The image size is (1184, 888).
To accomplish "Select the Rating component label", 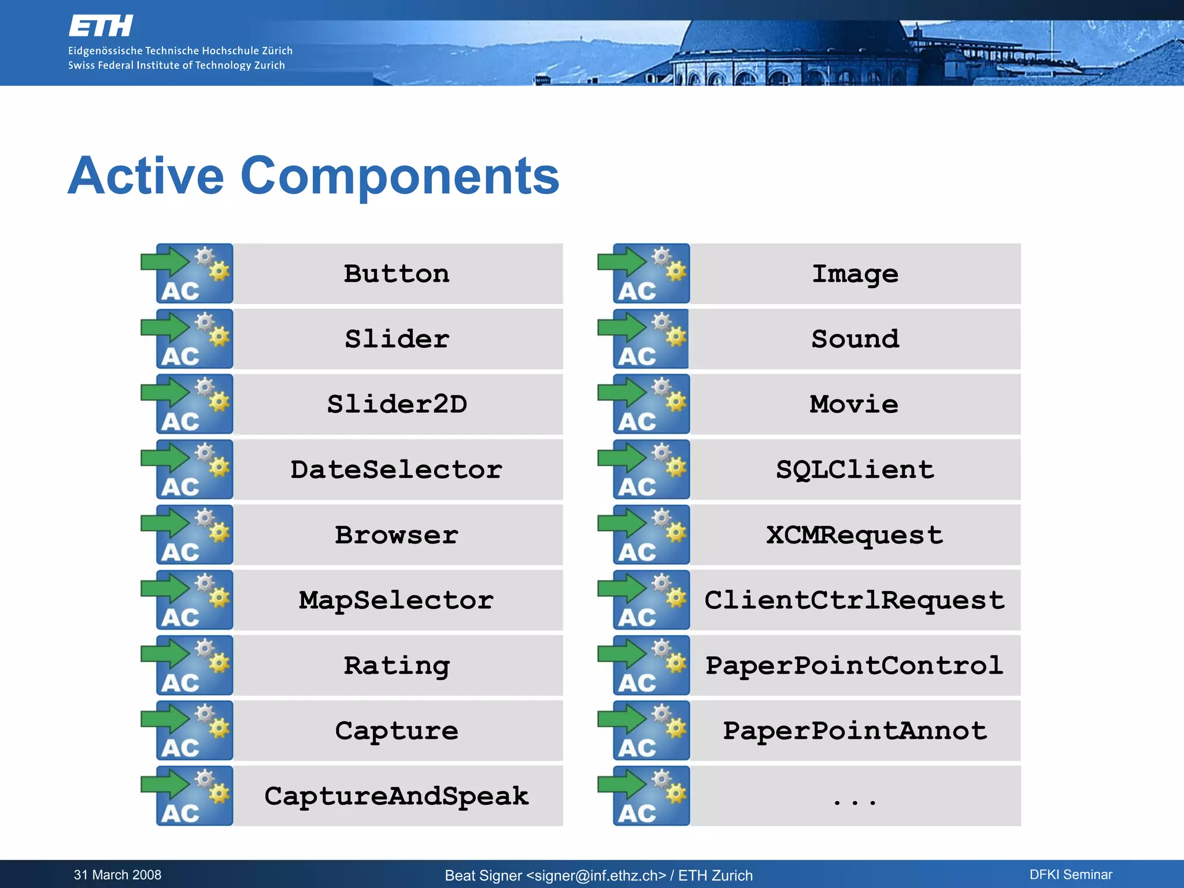I will (x=397, y=666).
